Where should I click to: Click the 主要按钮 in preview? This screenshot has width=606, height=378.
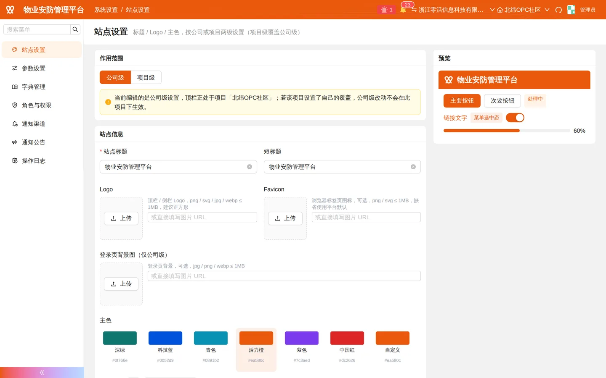click(462, 101)
